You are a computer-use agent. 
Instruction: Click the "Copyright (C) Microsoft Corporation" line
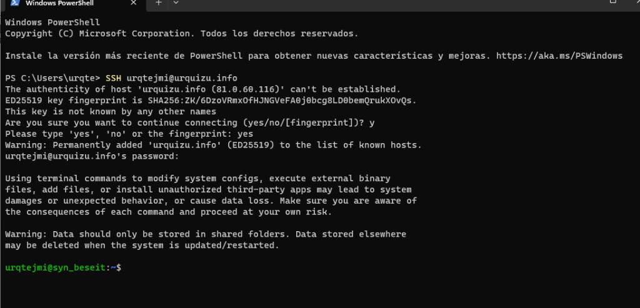181,33
